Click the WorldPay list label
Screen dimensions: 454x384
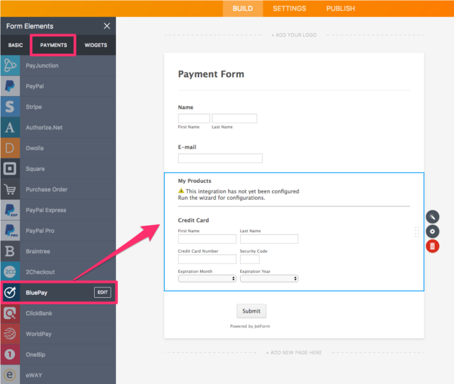pos(38,334)
